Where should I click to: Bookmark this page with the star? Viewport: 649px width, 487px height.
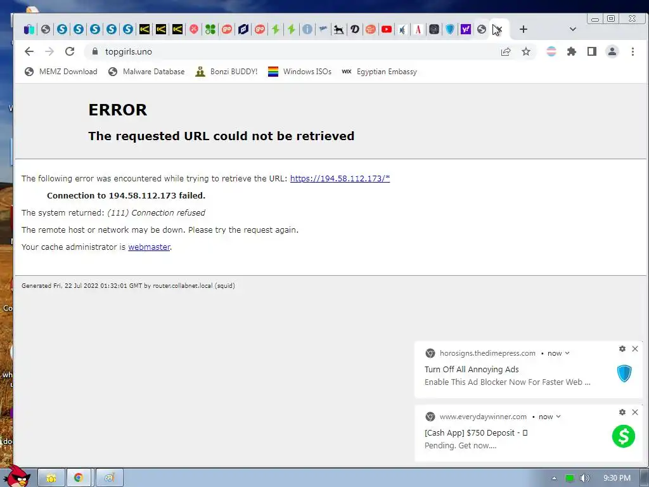[x=525, y=52]
